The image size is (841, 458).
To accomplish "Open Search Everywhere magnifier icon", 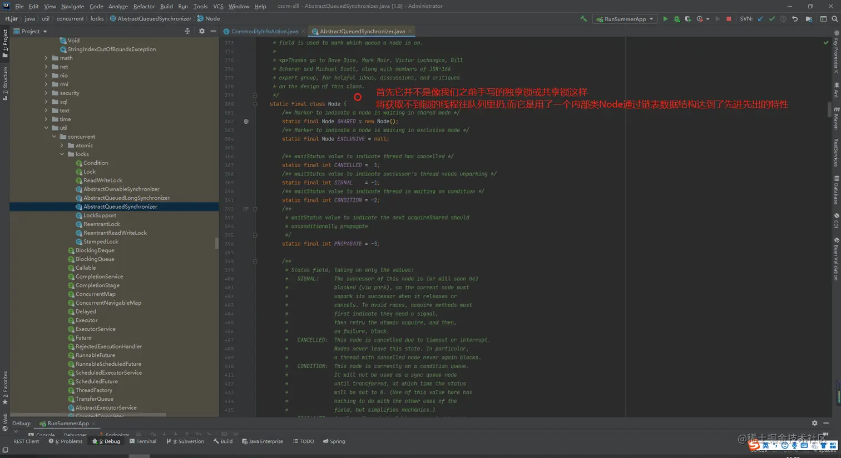I will pyautogui.click(x=834, y=19).
